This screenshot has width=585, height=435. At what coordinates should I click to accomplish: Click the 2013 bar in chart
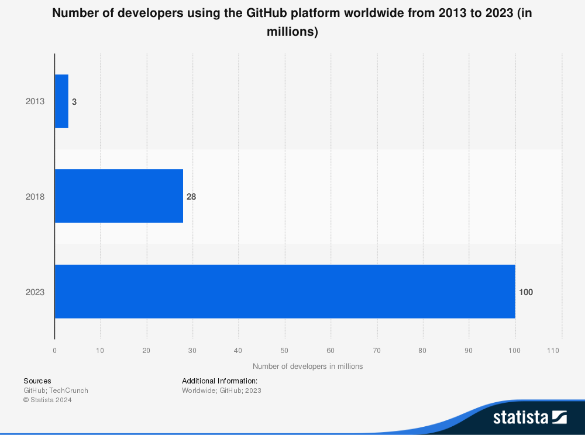coord(61,101)
